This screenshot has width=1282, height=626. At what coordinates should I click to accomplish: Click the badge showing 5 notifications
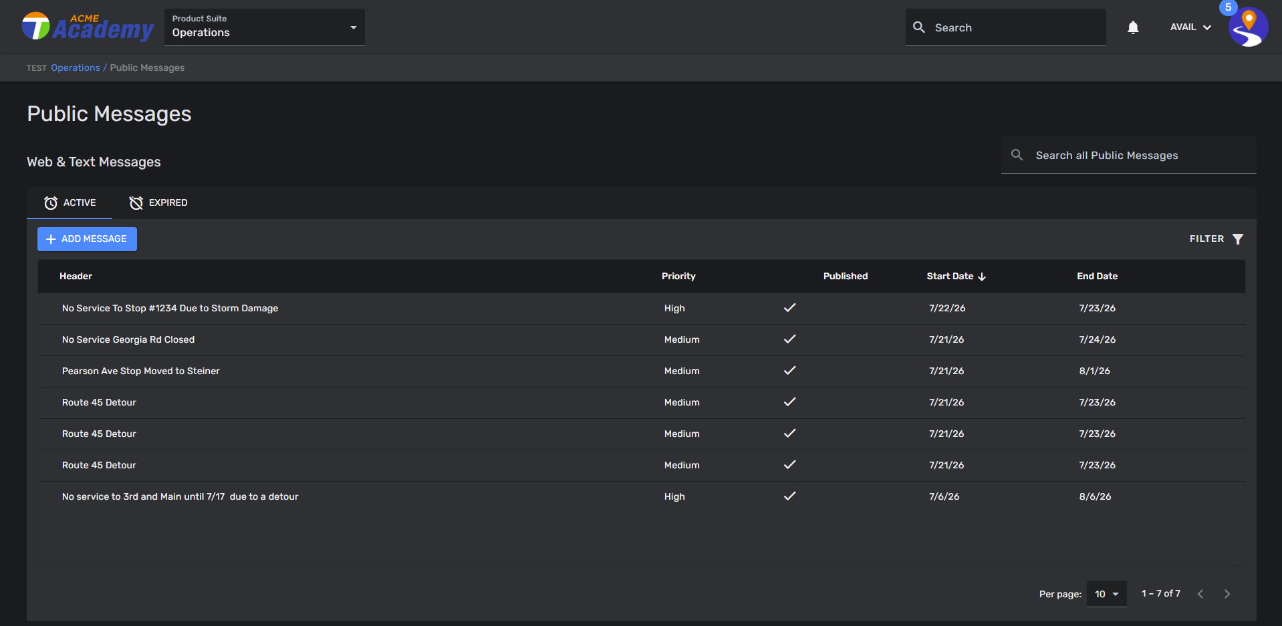(1228, 7)
